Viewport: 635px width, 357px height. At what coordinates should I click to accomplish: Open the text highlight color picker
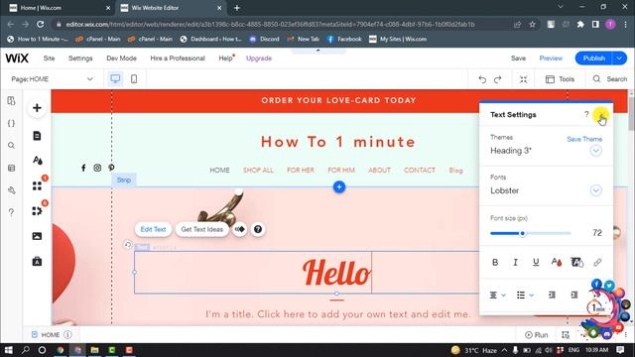click(x=576, y=262)
